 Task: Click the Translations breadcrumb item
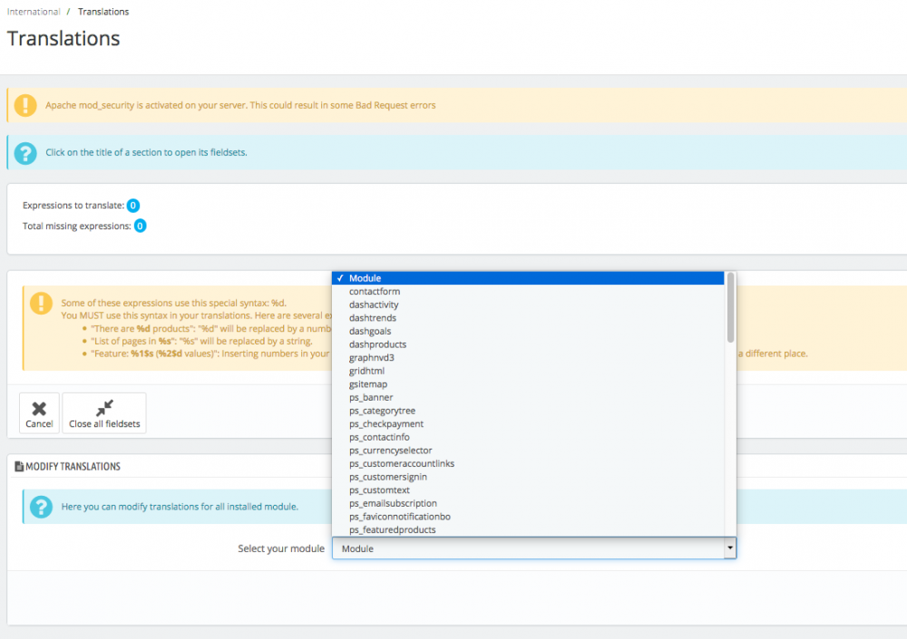point(103,12)
